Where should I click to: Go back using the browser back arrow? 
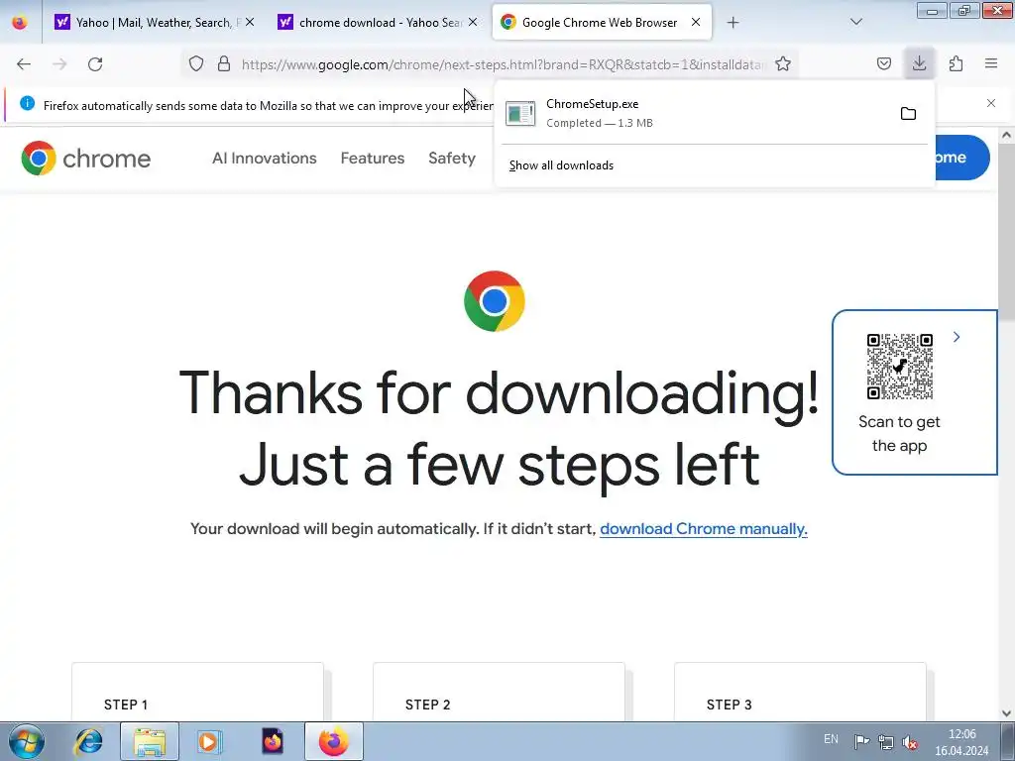click(x=24, y=64)
